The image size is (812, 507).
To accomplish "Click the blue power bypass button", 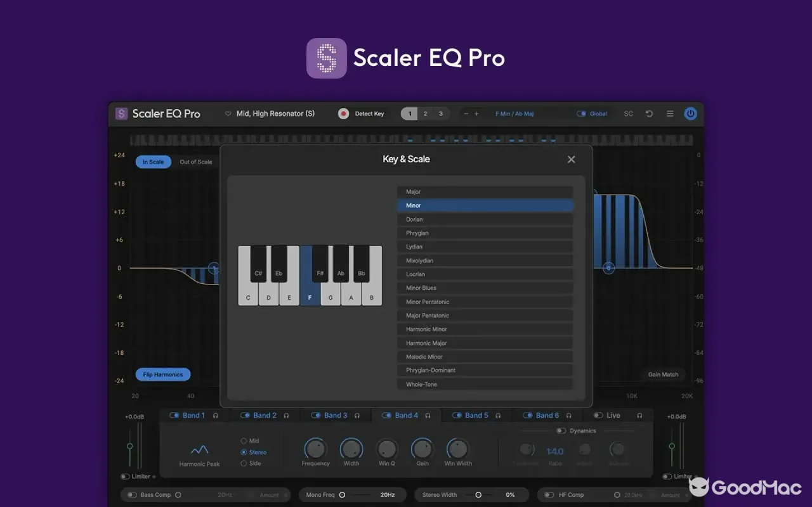I will point(690,114).
